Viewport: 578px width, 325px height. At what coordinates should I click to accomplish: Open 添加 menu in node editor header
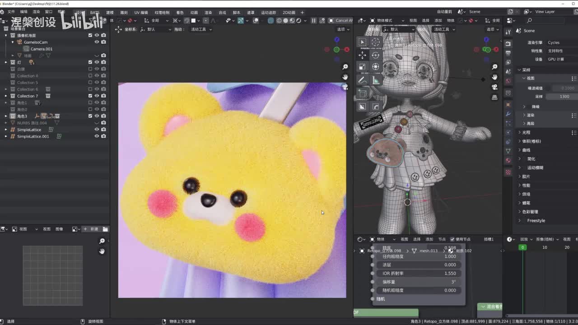[x=429, y=239]
